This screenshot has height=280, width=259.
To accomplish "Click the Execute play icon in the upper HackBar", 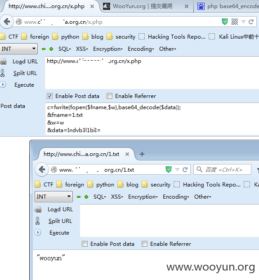I will 3,84.
